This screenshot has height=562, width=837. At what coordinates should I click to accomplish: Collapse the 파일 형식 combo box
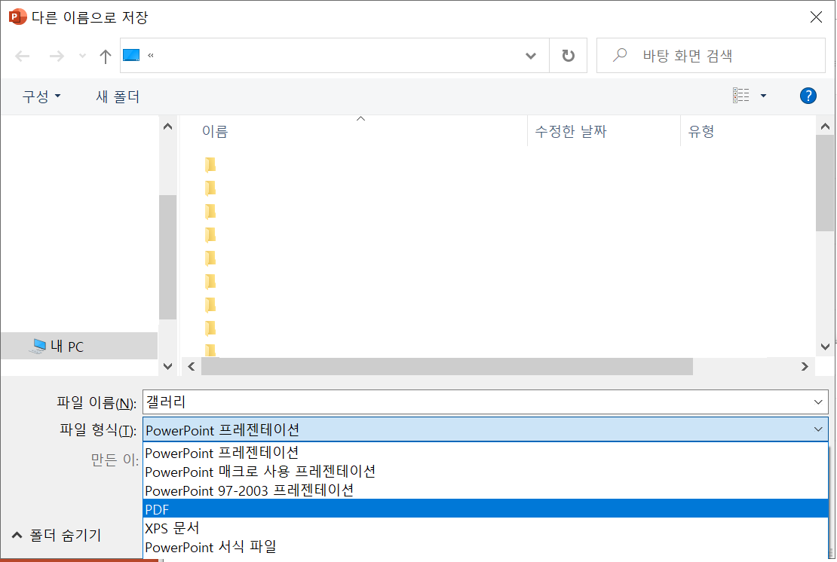(818, 429)
